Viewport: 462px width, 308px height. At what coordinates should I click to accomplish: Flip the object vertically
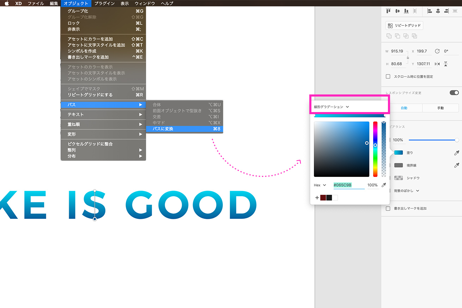pos(446,64)
